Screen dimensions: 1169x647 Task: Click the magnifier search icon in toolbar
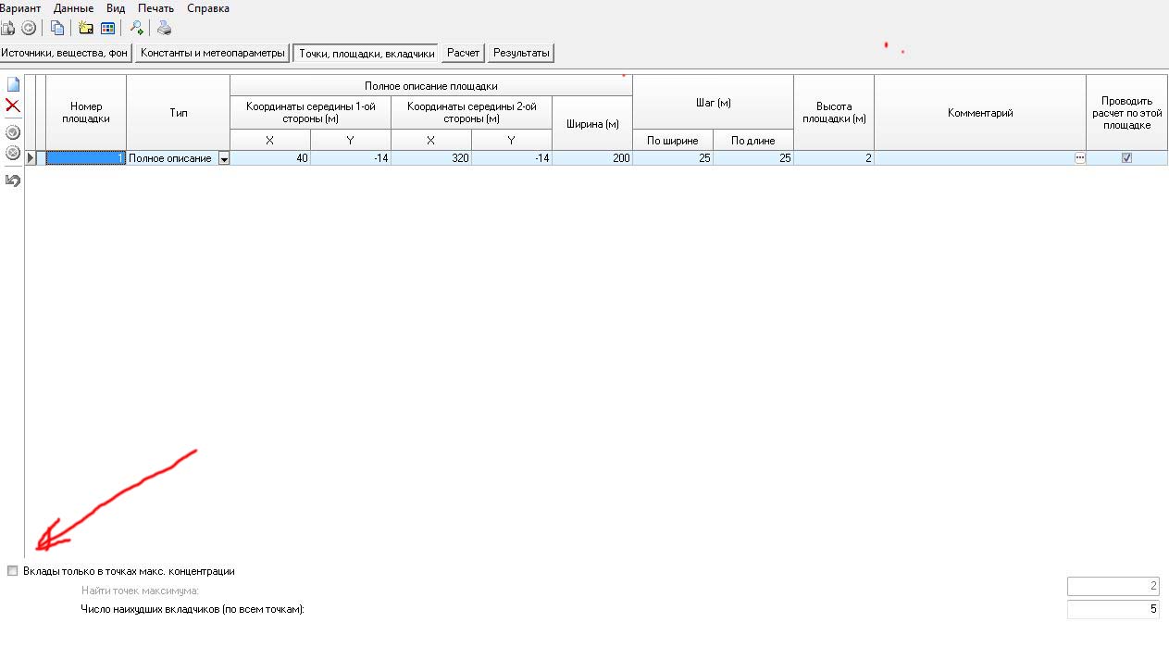[x=136, y=28]
